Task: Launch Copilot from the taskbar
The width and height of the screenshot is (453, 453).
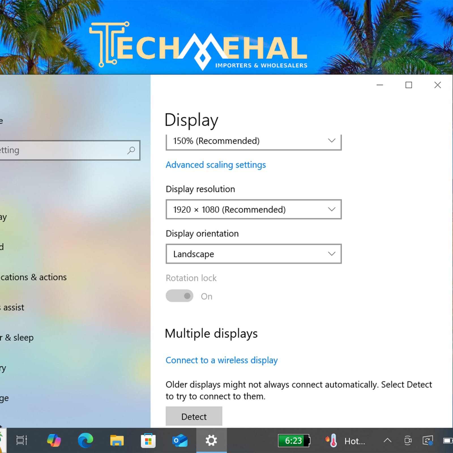Action: click(54, 441)
